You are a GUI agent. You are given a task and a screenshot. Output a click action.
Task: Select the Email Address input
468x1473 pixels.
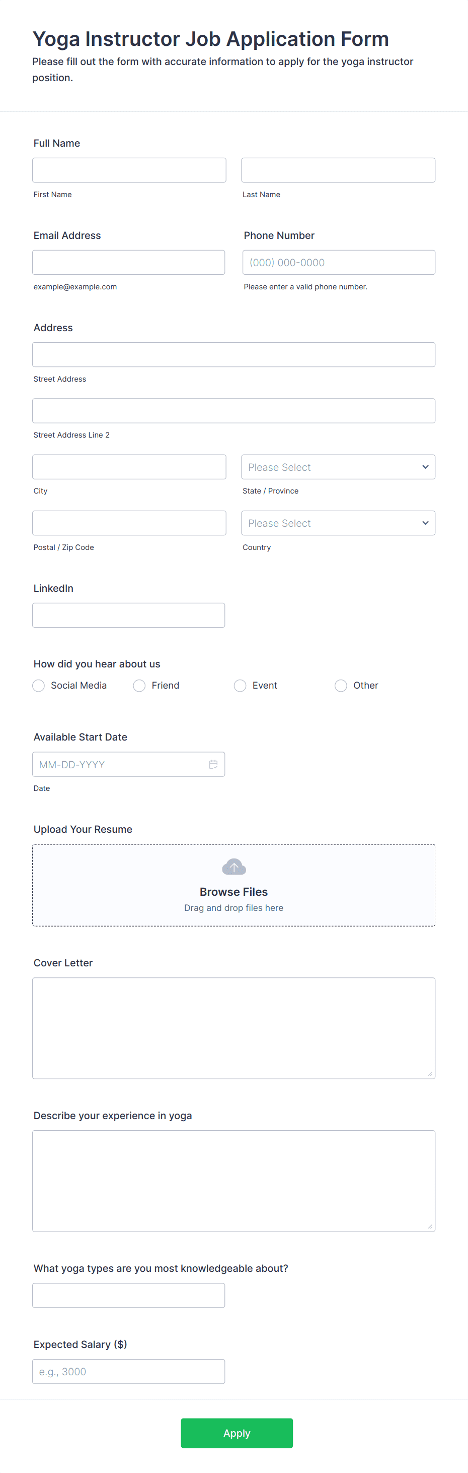tap(129, 262)
